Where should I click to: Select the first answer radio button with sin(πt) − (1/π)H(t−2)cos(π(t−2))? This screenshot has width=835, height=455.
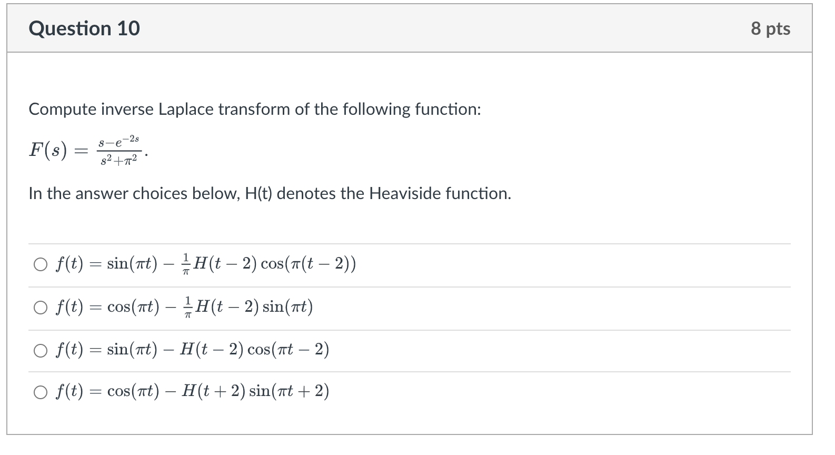[41, 264]
